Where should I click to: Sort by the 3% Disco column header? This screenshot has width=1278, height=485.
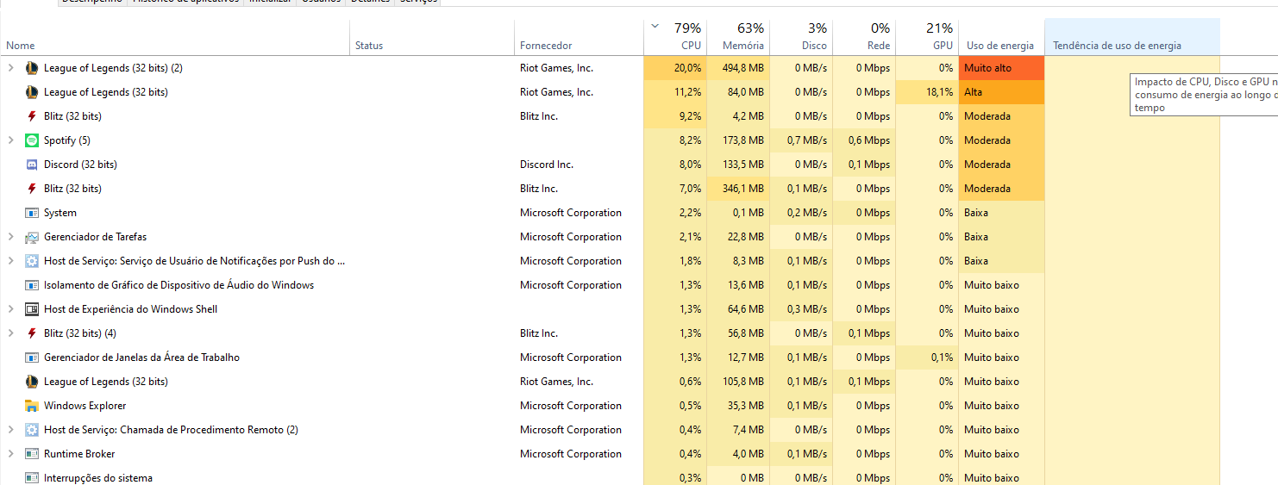click(801, 38)
